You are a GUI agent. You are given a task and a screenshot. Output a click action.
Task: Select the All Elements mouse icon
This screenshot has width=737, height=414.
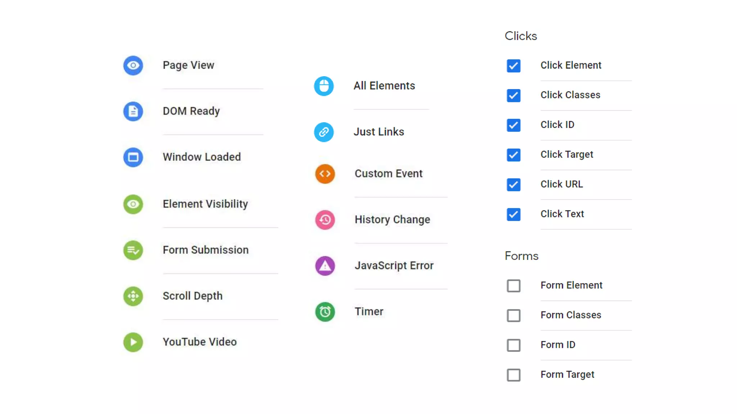(x=324, y=86)
